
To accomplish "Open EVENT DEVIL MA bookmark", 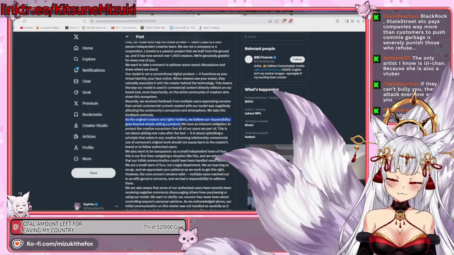I will (153, 28).
